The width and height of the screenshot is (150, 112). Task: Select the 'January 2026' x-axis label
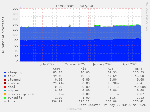coord(103,64)
